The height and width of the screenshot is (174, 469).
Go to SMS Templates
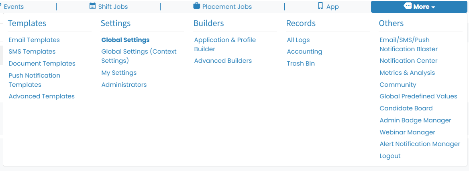(32, 52)
